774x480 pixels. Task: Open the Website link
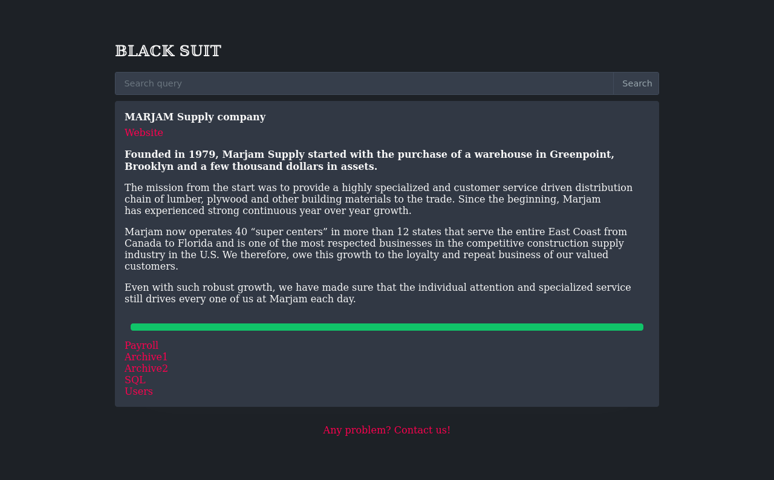144,133
